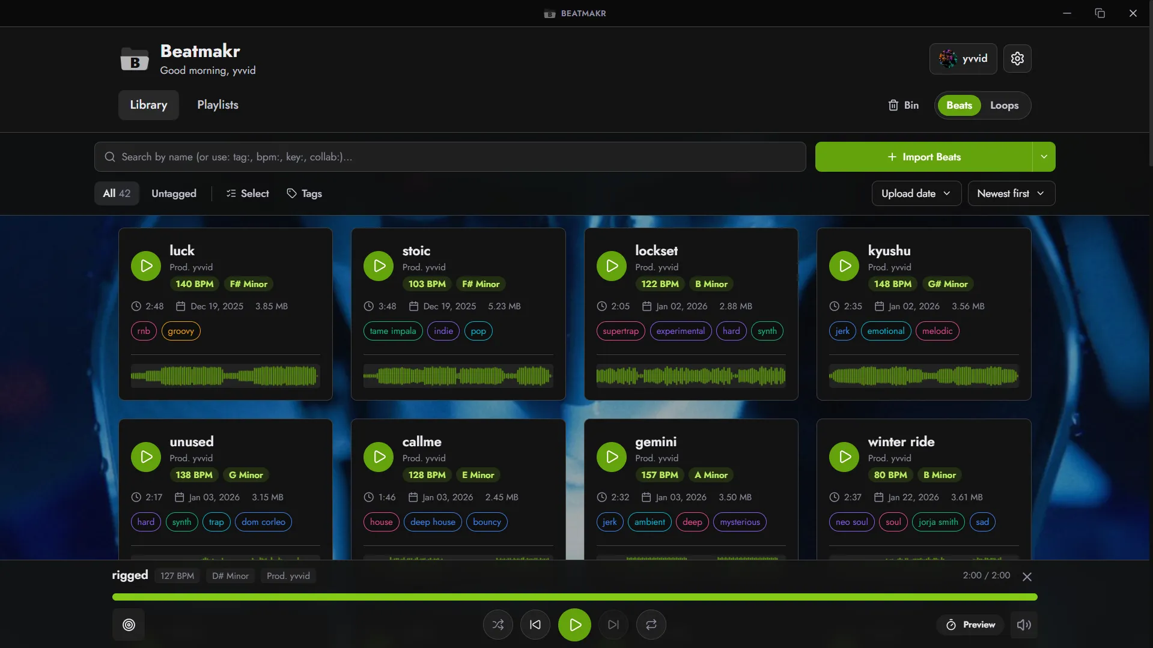This screenshot has width=1153, height=648.
Task: Play the luck beat
Action: click(x=146, y=266)
